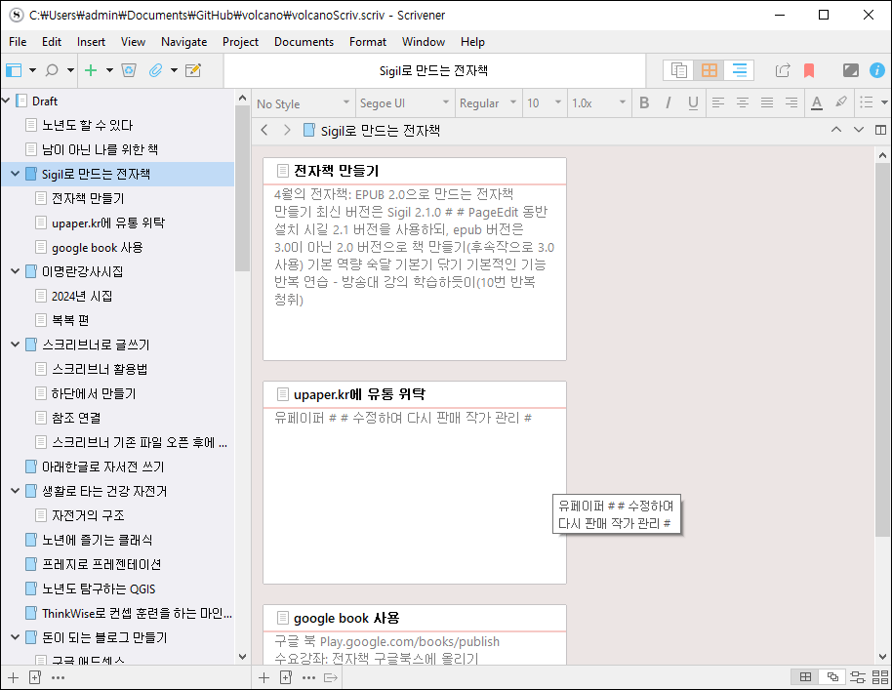This screenshot has height=690, width=892.
Task: Align text right
Action: point(791,102)
